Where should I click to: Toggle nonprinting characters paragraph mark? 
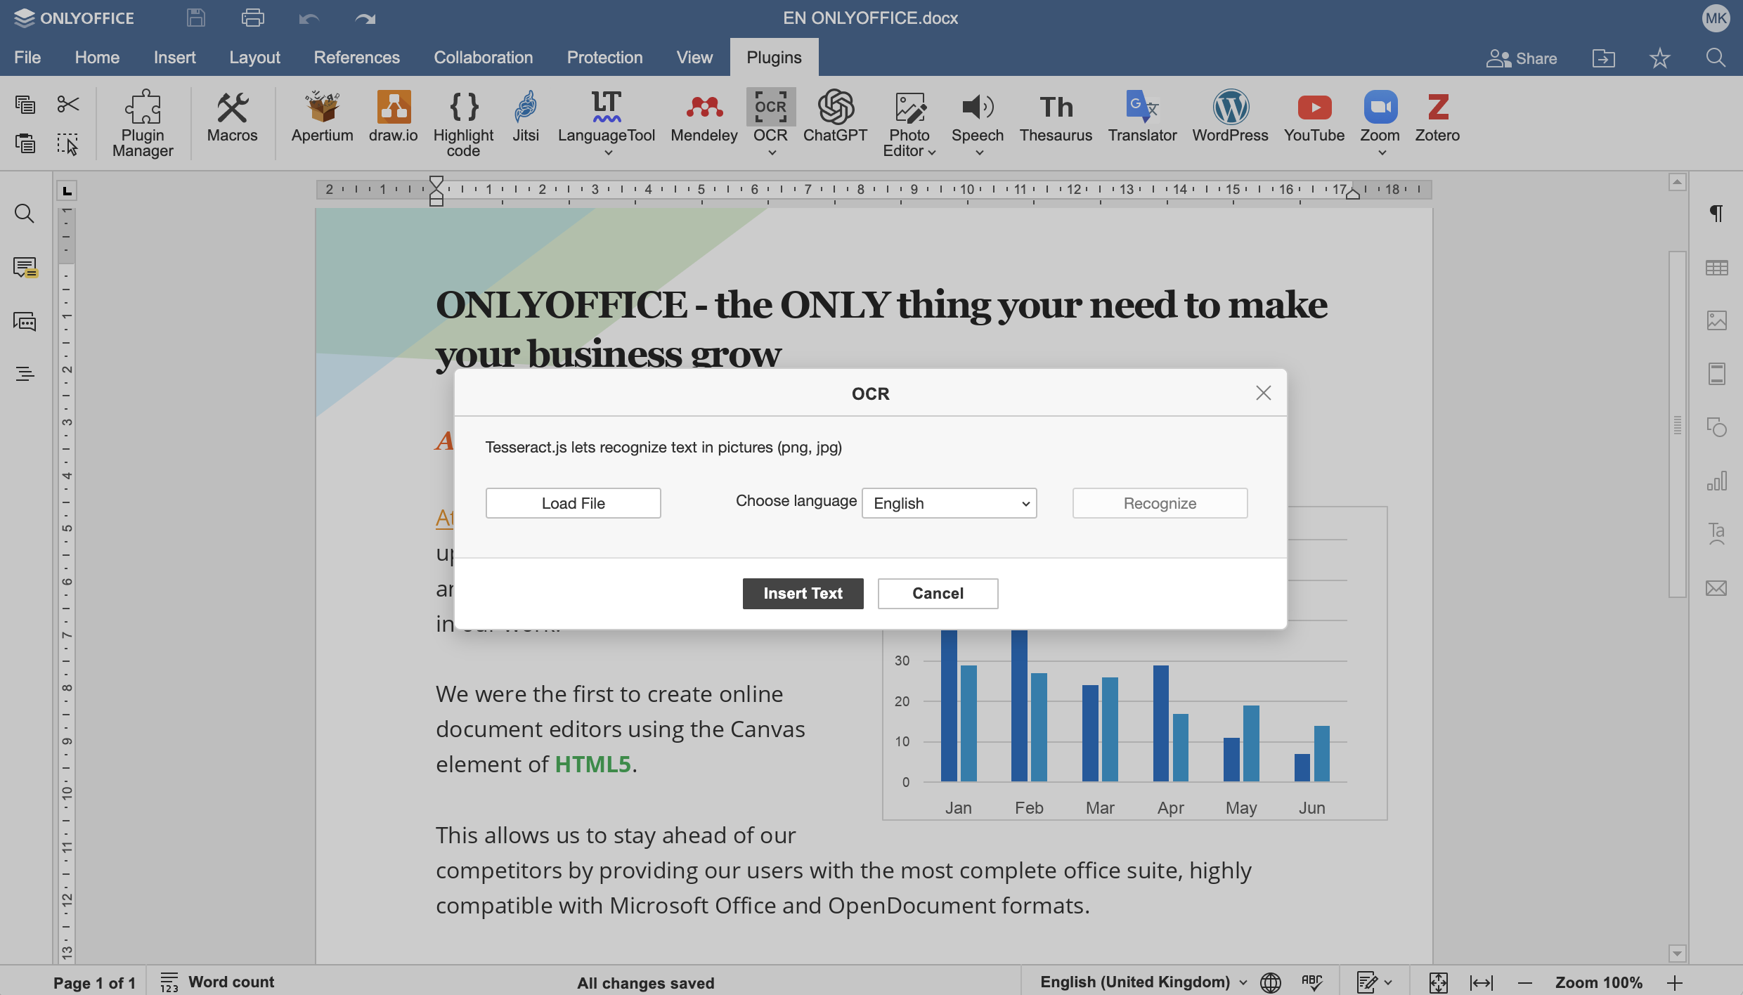coord(1716,213)
